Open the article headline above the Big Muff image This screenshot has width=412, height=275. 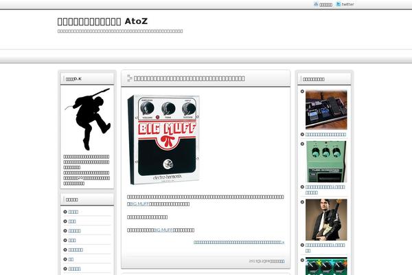[x=190, y=78]
